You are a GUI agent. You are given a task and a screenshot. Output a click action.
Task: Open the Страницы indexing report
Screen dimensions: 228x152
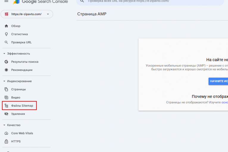pos(18,89)
